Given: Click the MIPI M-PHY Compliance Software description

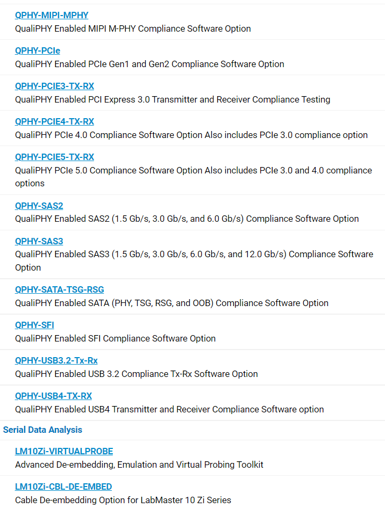Looking at the screenshot, I should tap(133, 28).
